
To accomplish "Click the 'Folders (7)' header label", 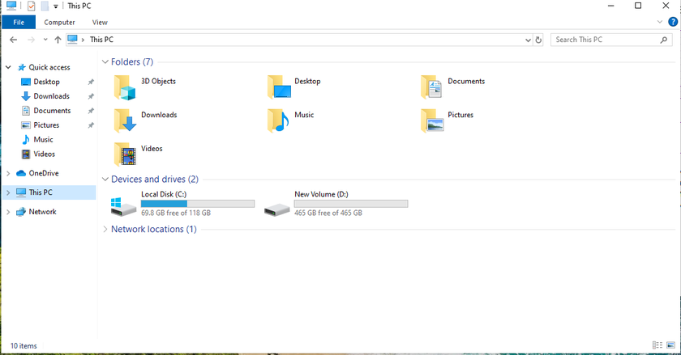I will click(132, 62).
